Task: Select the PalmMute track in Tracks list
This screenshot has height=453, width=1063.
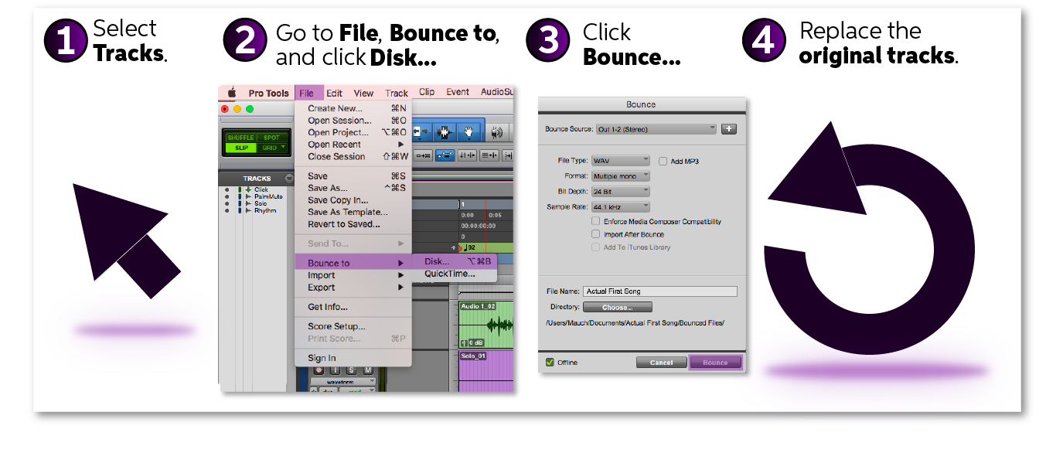Action: (x=268, y=196)
